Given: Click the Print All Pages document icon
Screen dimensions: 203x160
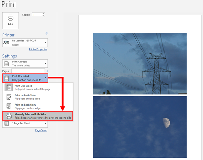Looking at the screenshot, I should tap(6, 63).
